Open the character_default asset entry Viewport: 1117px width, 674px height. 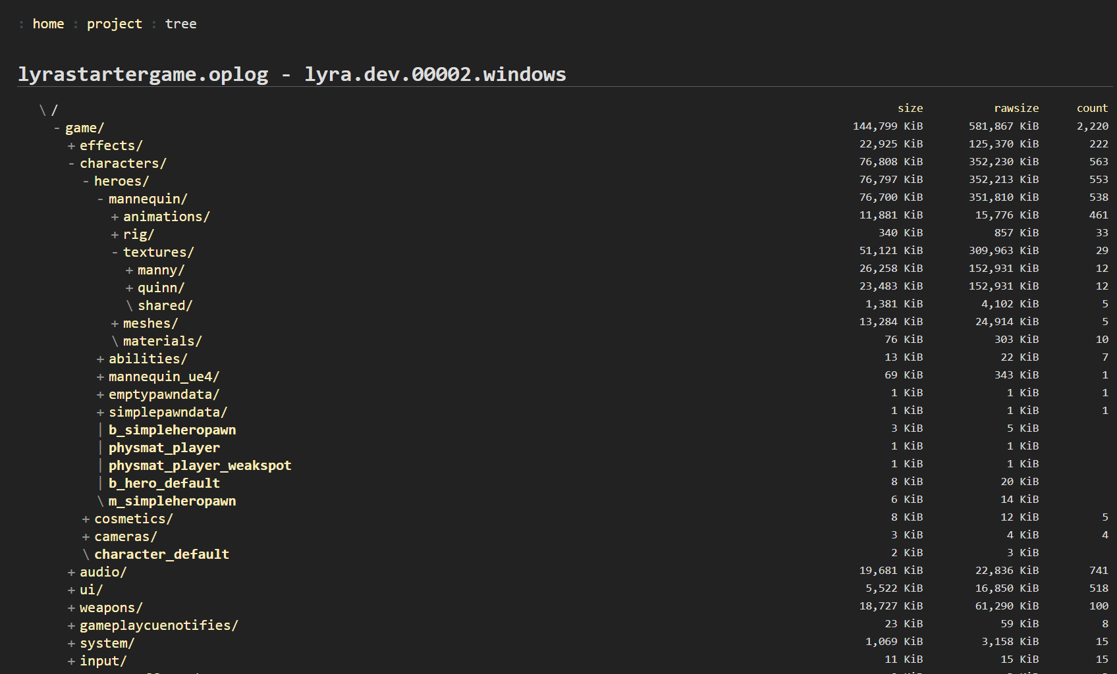tap(161, 554)
